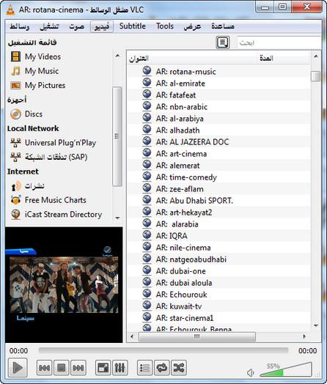Screen dimensions: 327x384
Task: Skip to the previous media item
Action: (44, 368)
